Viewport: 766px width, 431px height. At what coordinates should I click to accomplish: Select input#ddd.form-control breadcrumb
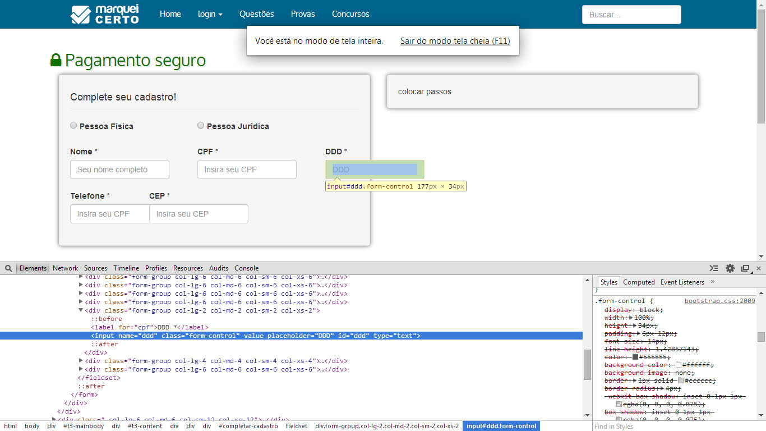tap(501, 426)
